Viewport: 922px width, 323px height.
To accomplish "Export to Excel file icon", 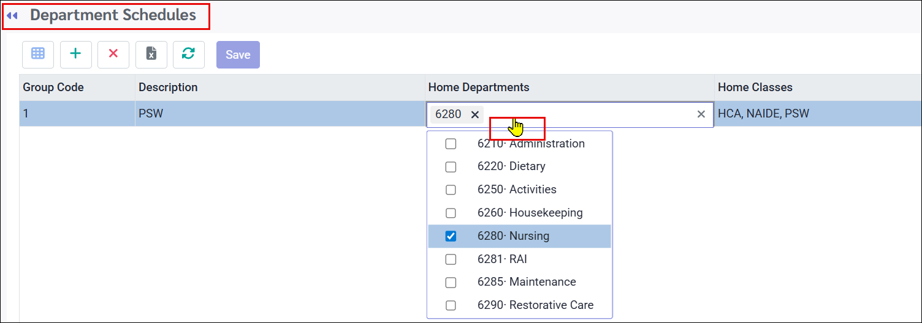I will (x=151, y=54).
